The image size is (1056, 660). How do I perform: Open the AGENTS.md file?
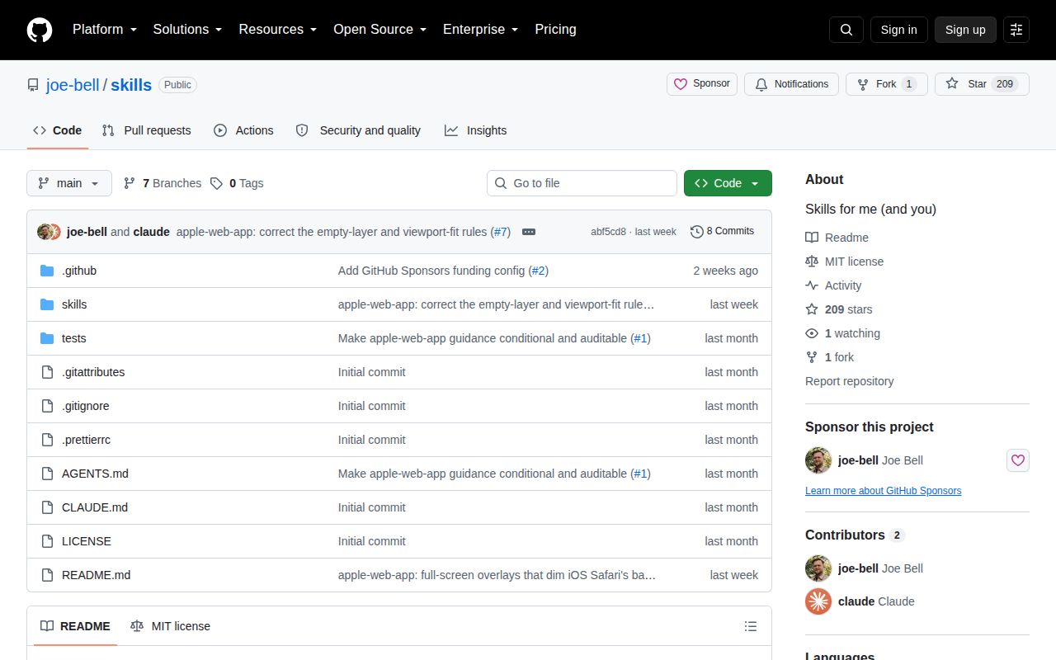95,474
